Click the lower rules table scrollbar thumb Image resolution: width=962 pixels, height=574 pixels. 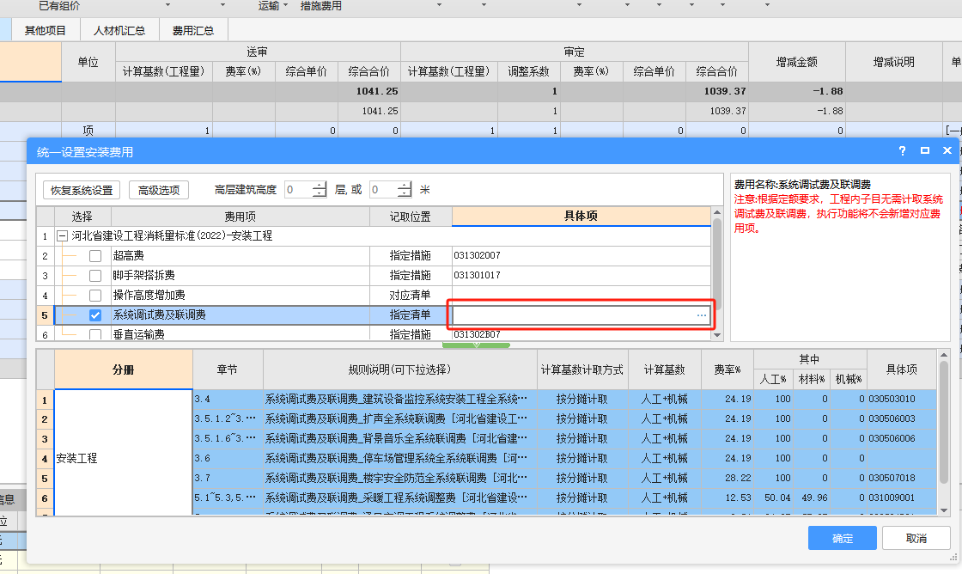click(944, 423)
